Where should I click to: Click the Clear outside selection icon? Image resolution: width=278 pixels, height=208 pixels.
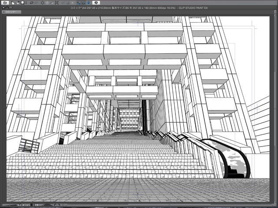[47, 3]
